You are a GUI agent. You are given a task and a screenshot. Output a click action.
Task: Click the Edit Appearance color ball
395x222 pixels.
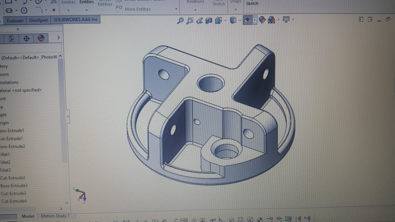tap(262, 20)
